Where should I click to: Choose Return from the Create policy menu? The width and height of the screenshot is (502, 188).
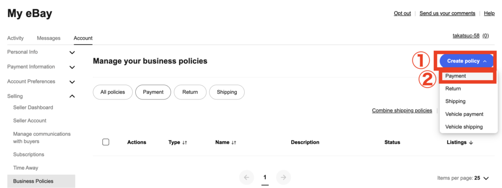453,89
